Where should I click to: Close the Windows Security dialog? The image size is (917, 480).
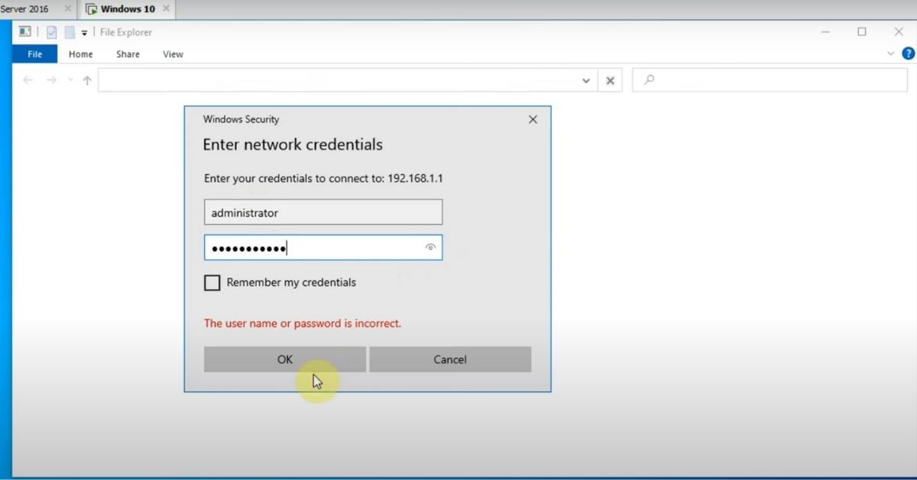(533, 119)
